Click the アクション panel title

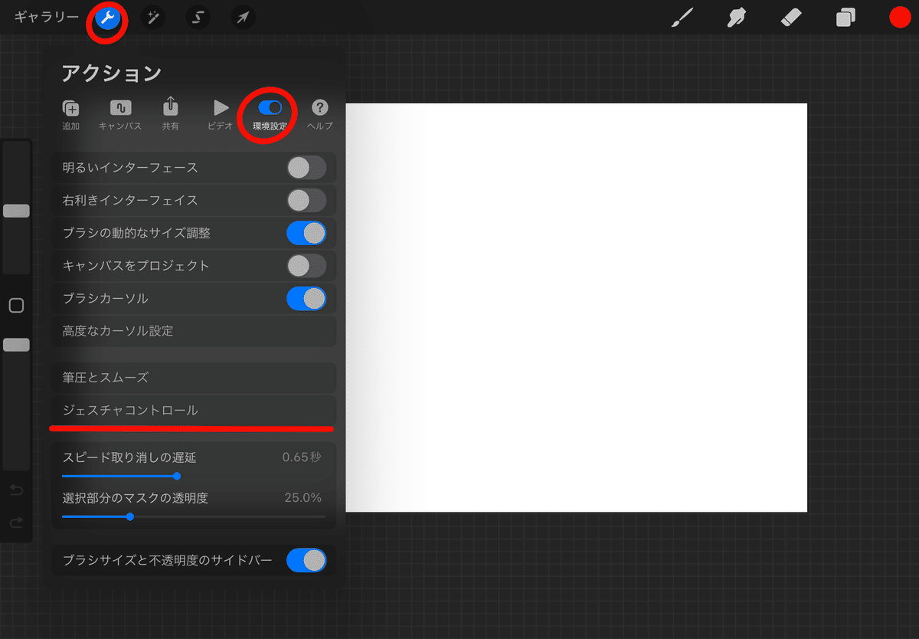(112, 74)
